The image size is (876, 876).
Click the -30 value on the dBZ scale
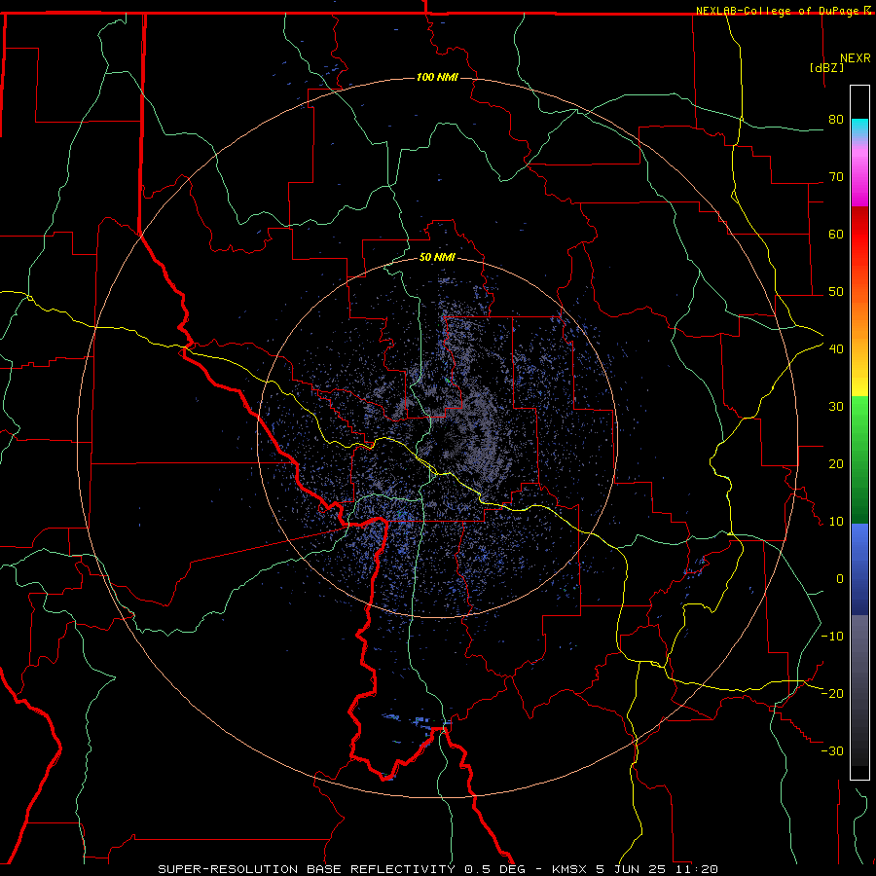tap(832, 751)
